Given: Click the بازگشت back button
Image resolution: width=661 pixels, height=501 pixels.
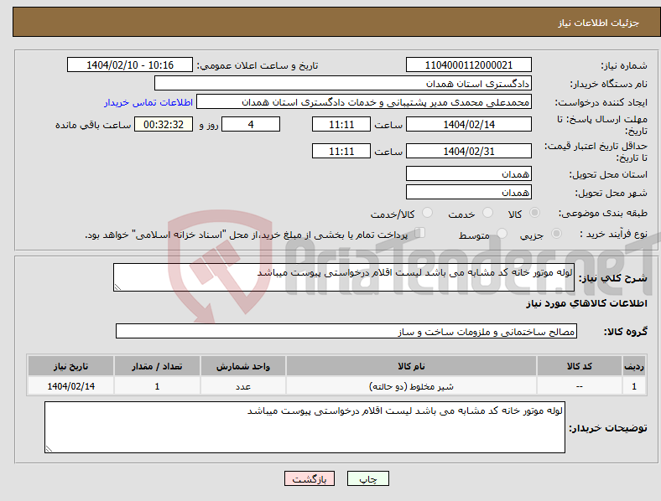Looking at the screenshot, I should click(x=310, y=478).
